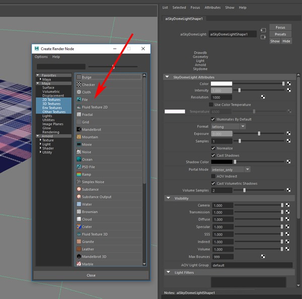Viewport: 302px width, 299px height.
Task: Click the Resolution input field
Action: [221, 97]
